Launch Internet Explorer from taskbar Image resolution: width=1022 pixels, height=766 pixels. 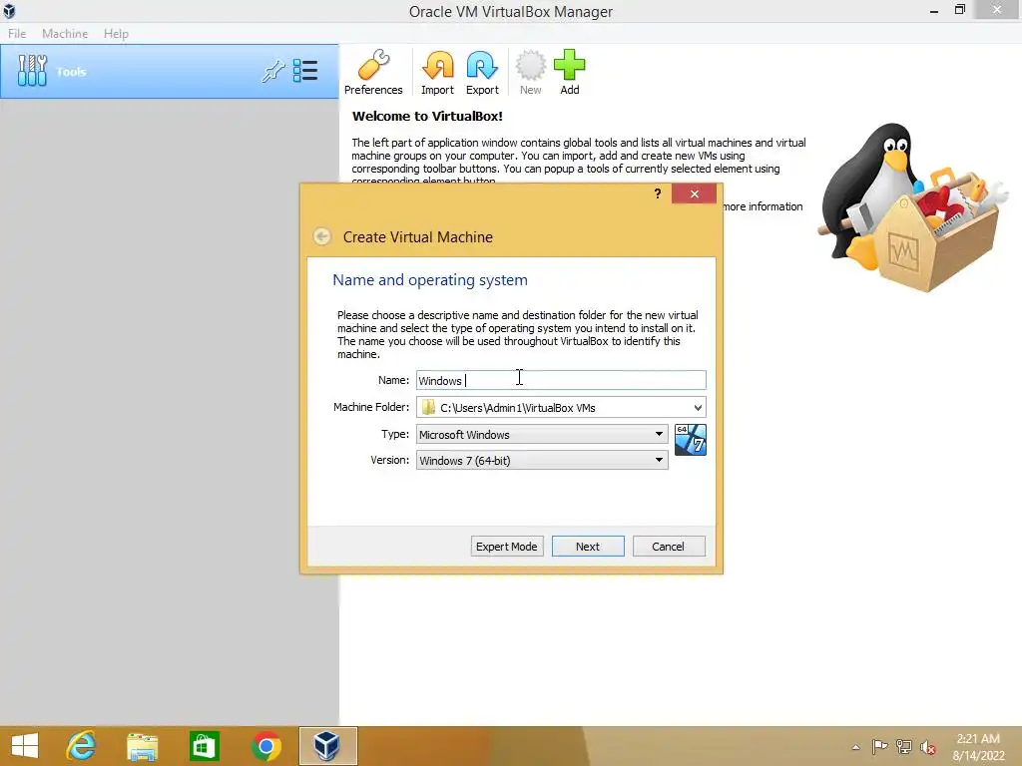(x=82, y=746)
